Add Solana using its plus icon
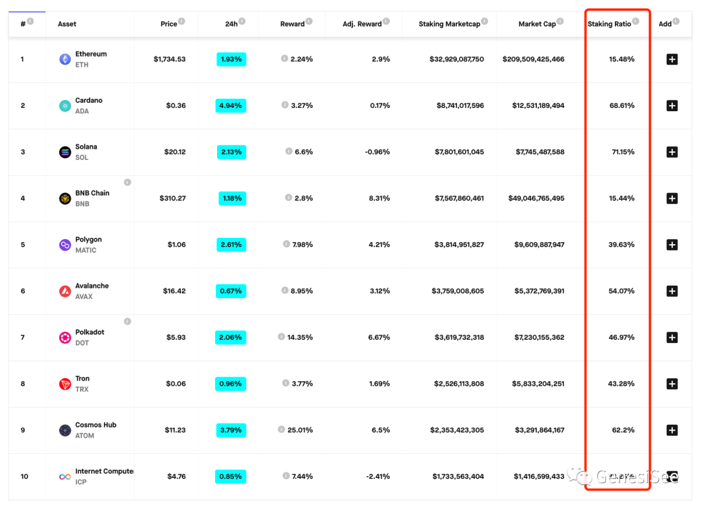 tap(671, 152)
